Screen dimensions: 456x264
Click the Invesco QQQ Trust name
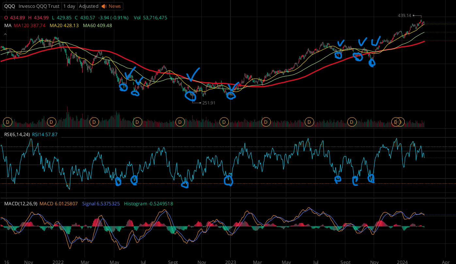pos(39,6)
